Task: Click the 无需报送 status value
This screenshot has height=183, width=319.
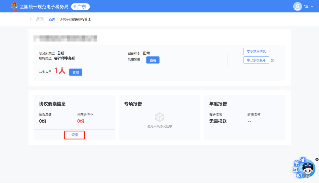Action: click(x=218, y=121)
